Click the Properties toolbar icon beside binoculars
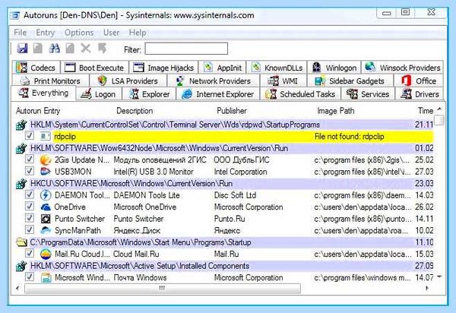Image resolution: width=456 pixels, height=313 pixels. click(x=70, y=48)
